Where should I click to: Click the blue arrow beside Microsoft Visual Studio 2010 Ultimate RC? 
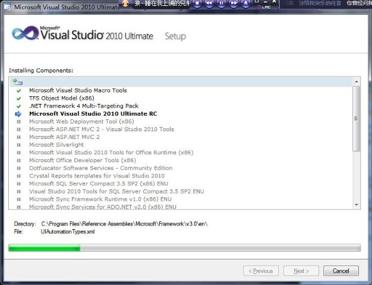coord(18,114)
